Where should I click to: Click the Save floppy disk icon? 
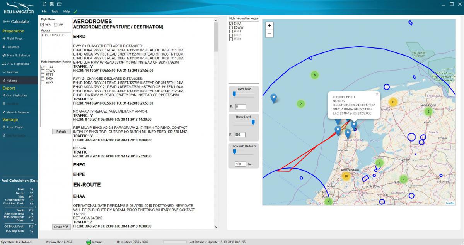pyautogui.click(x=52, y=4)
